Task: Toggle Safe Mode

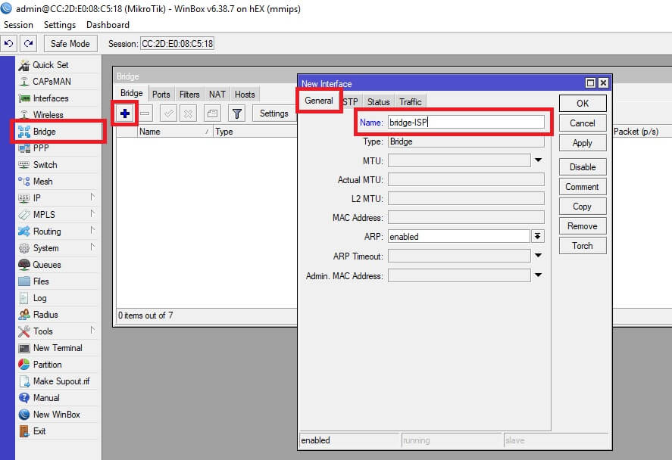Action: (70, 44)
